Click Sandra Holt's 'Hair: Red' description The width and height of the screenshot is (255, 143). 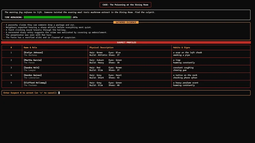[x=95, y=68]
